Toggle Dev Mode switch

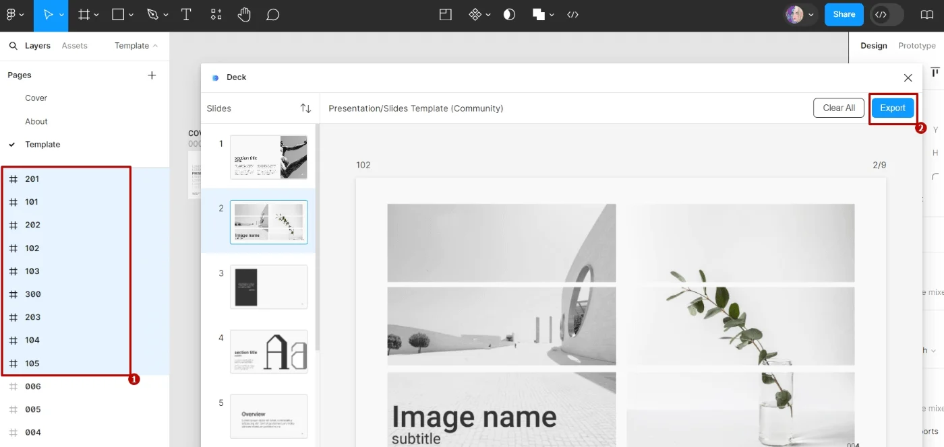(886, 14)
